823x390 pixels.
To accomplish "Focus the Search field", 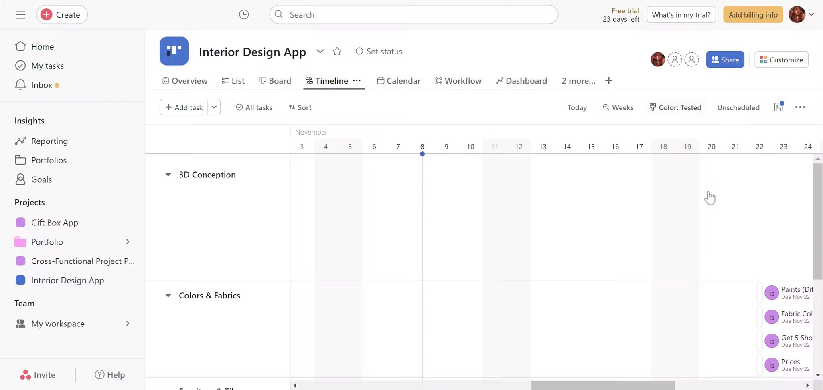I will 414,15.
